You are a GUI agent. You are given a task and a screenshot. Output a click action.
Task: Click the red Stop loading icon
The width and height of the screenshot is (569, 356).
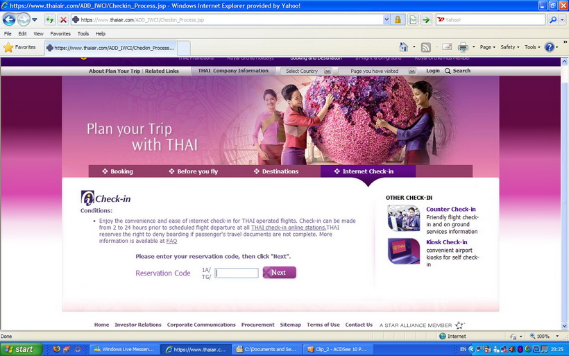63,19
